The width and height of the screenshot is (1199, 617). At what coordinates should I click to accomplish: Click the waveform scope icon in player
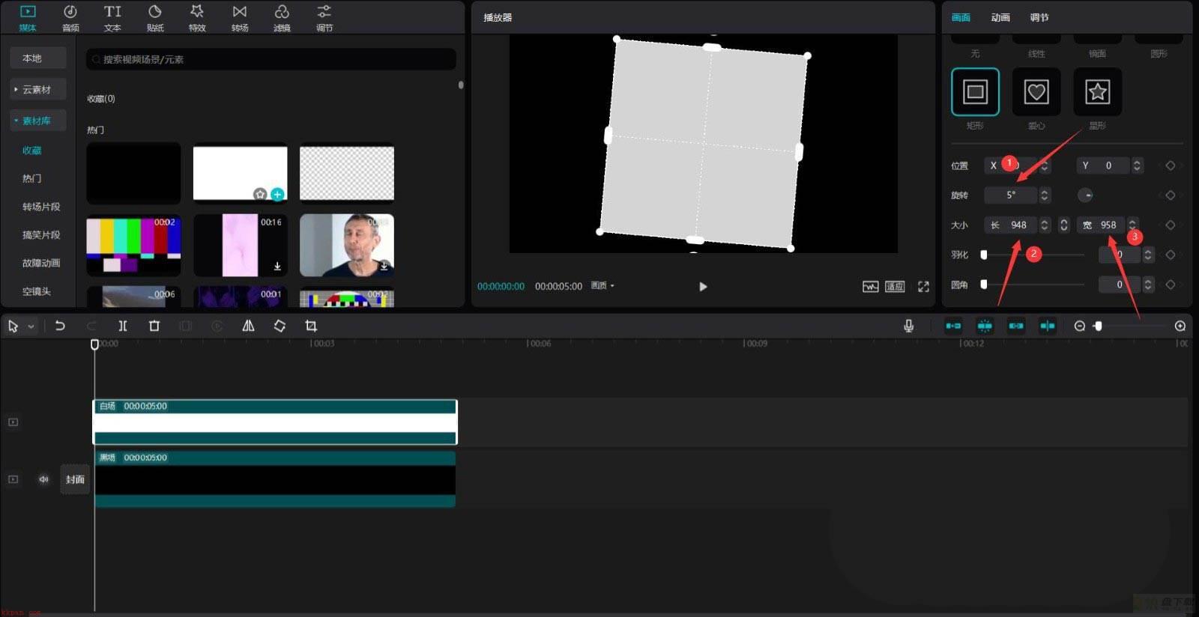pyautogui.click(x=870, y=287)
